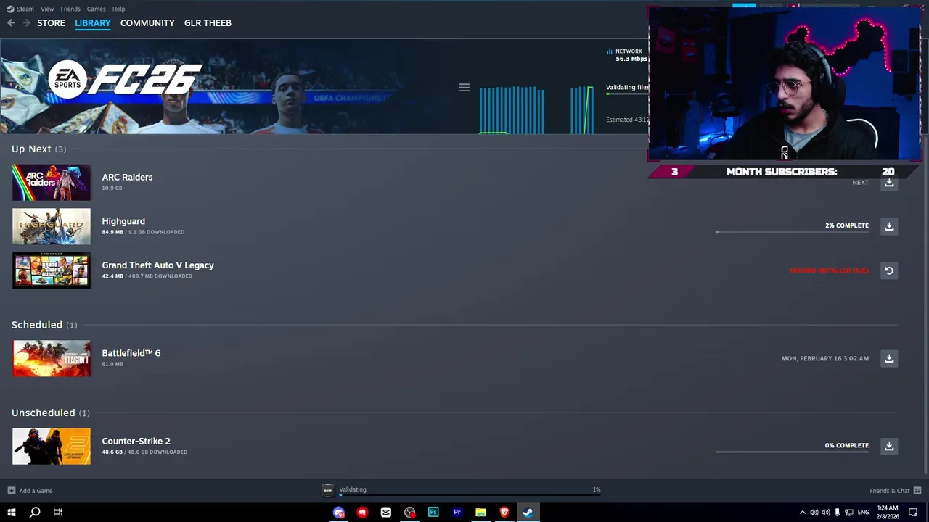929x522 pixels.
Task: Click Add a Game at the bottom left
Action: pyautogui.click(x=30, y=491)
